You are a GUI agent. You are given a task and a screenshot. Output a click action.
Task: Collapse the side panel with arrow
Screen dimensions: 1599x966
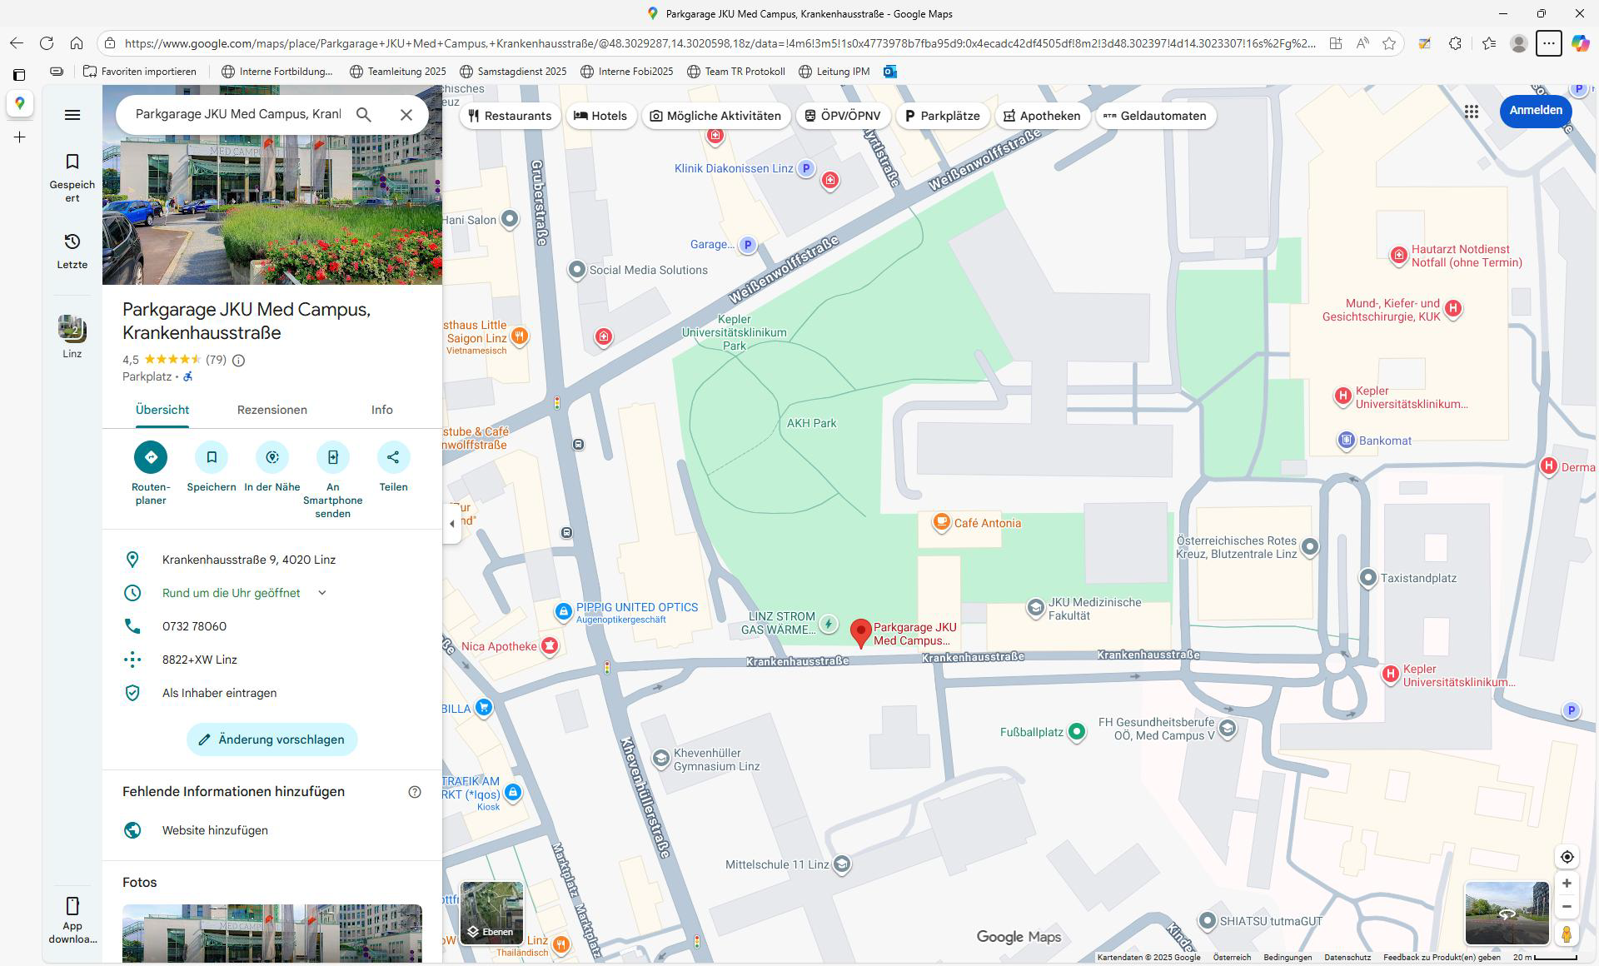tap(452, 524)
